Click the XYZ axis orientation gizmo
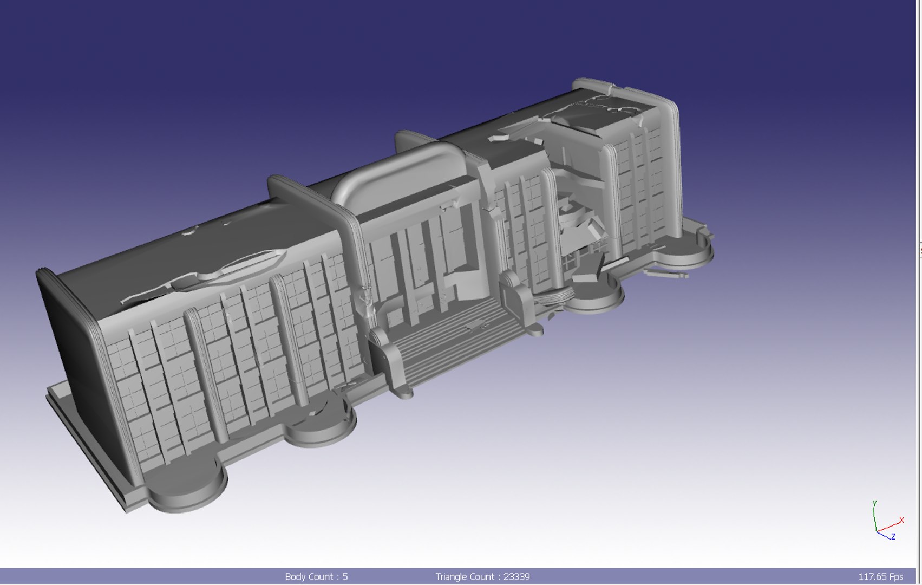Viewport: 922px width, 585px height. pyautogui.click(x=888, y=521)
